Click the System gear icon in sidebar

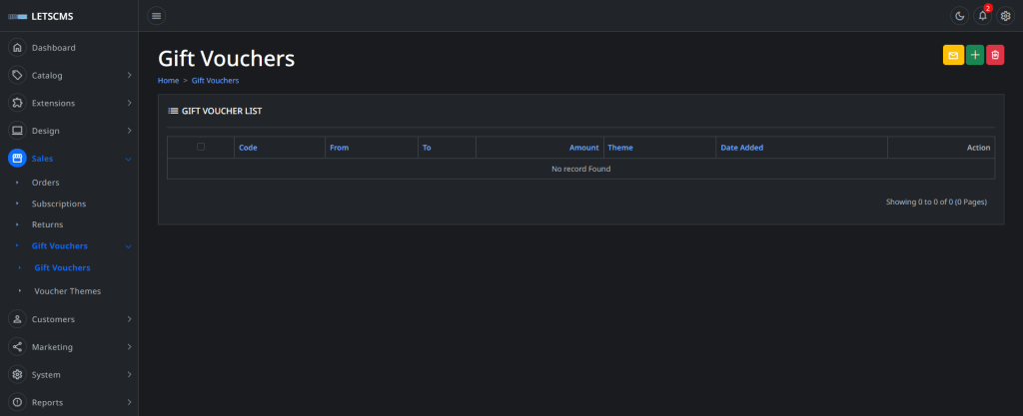pos(17,375)
